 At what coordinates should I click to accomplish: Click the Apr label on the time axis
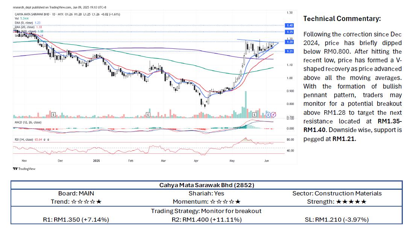pos(196,161)
